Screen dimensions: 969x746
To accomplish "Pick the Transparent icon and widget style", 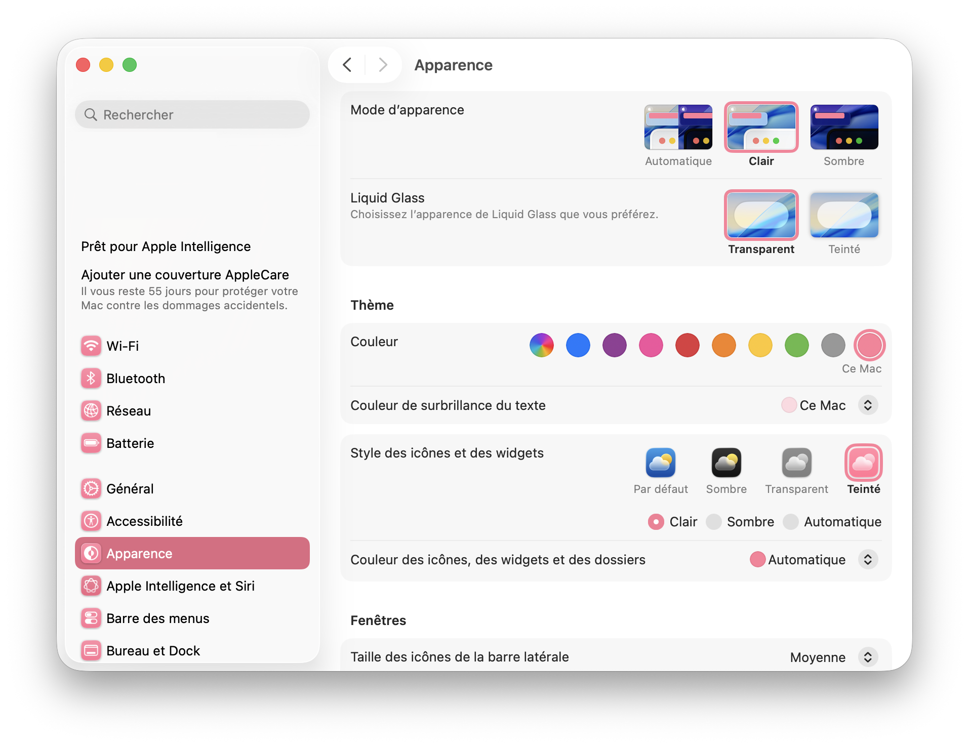I will pyautogui.click(x=796, y=463).
